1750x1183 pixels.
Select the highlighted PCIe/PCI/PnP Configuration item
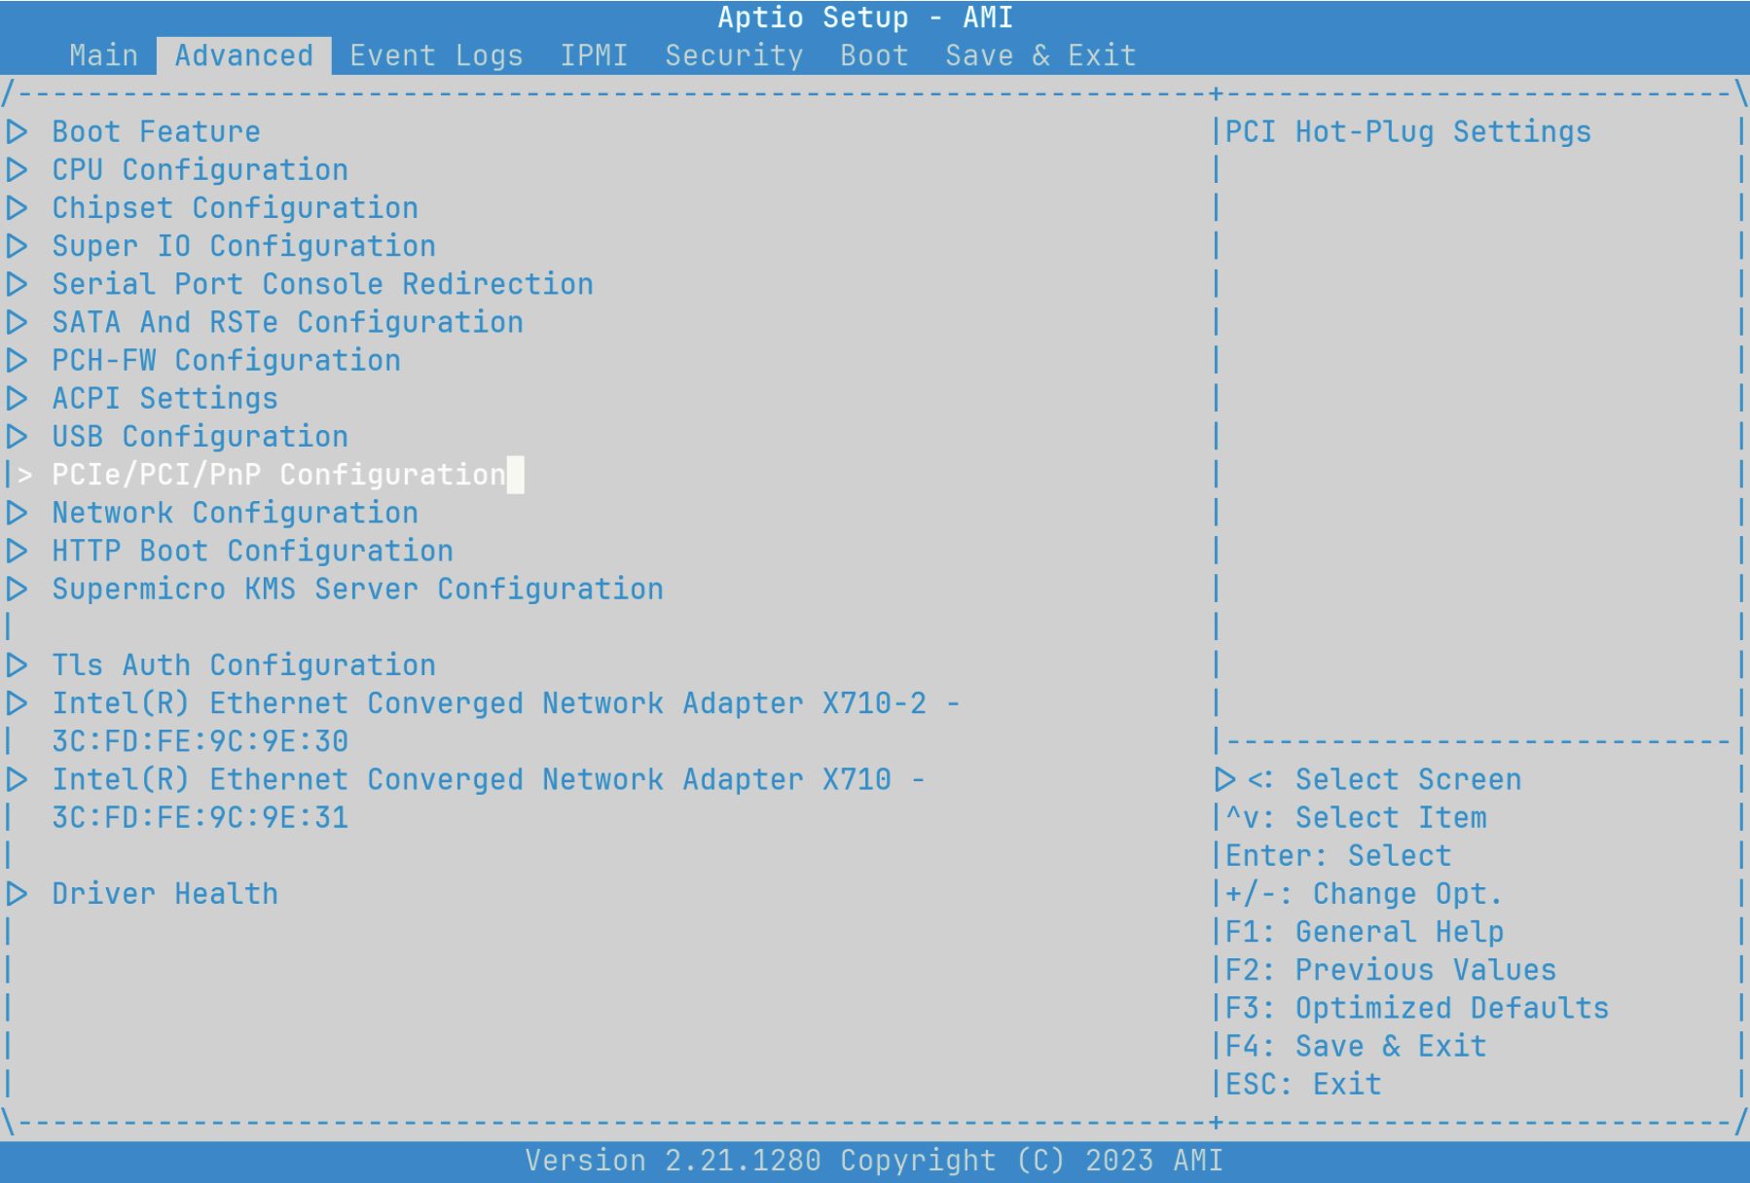coord(278,475)
